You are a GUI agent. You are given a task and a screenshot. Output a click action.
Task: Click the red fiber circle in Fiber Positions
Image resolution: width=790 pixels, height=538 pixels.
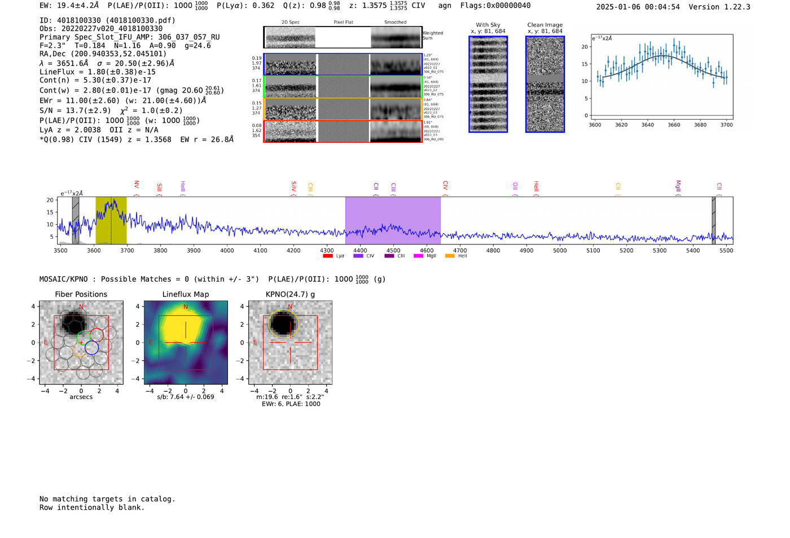click(97, 335)
